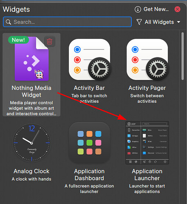The image size is (187, 204).
Task: Click the Application Launcher title text
Action: coord(147,175)
